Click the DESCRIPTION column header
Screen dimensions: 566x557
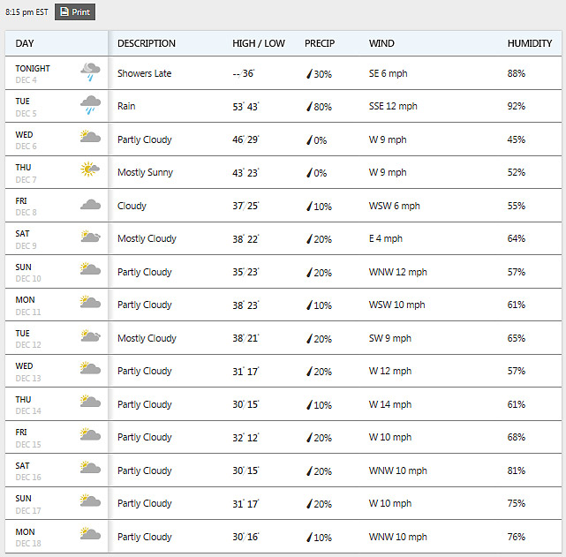(x=147, y=43)
